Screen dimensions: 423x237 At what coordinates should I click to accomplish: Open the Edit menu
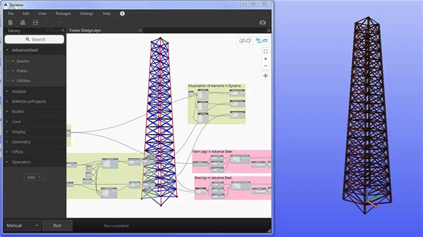(x=26, y=14)
